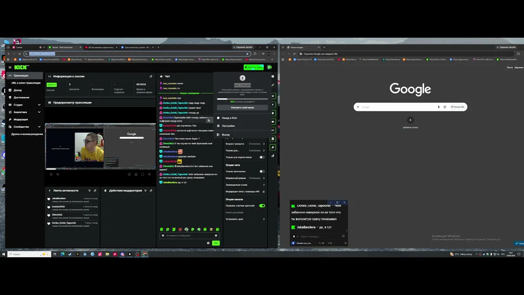The height and width of the screenshot is (295, 524).
Task: Click Смотреть свой канал button
Action: click(242, 108)
